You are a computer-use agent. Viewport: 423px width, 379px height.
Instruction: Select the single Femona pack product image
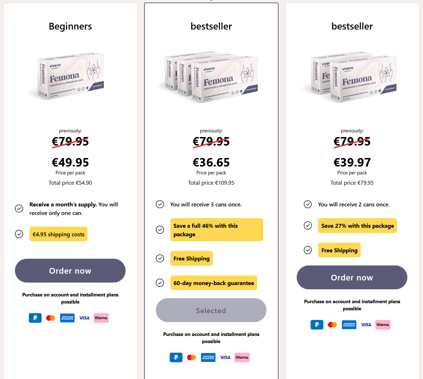[x=70, y=77]
